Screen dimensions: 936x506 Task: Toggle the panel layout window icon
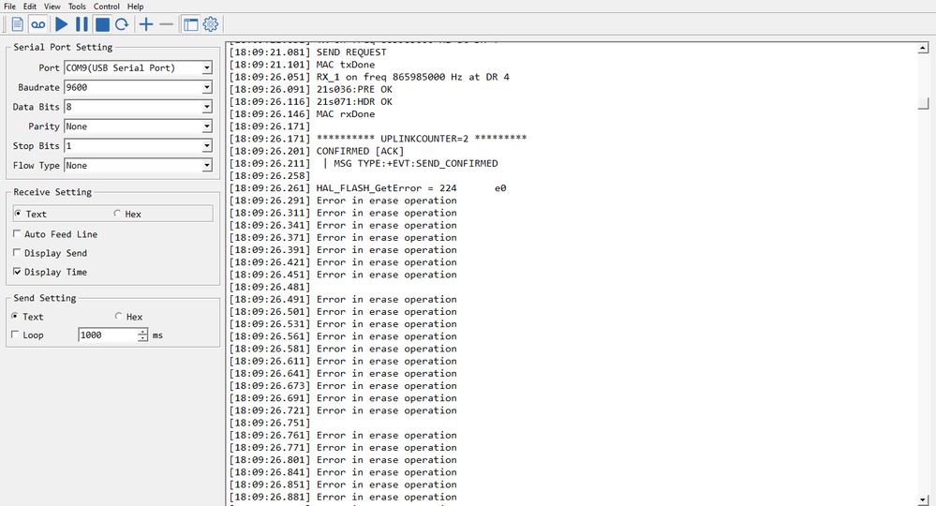pos(190,24)
